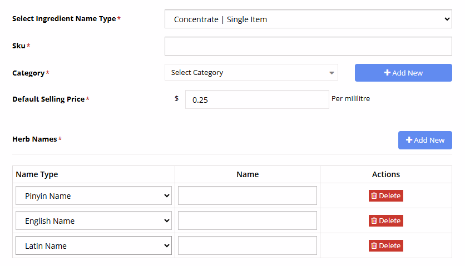The width and height of the screenshot is (465, 266).
Task: Click the trash icon in the English Name row
Action: (374, 220)
